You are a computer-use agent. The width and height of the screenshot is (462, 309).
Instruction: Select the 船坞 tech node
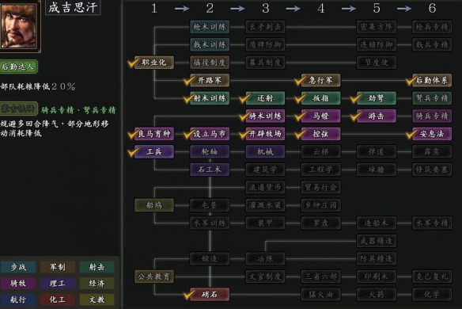tap(154, 205)
